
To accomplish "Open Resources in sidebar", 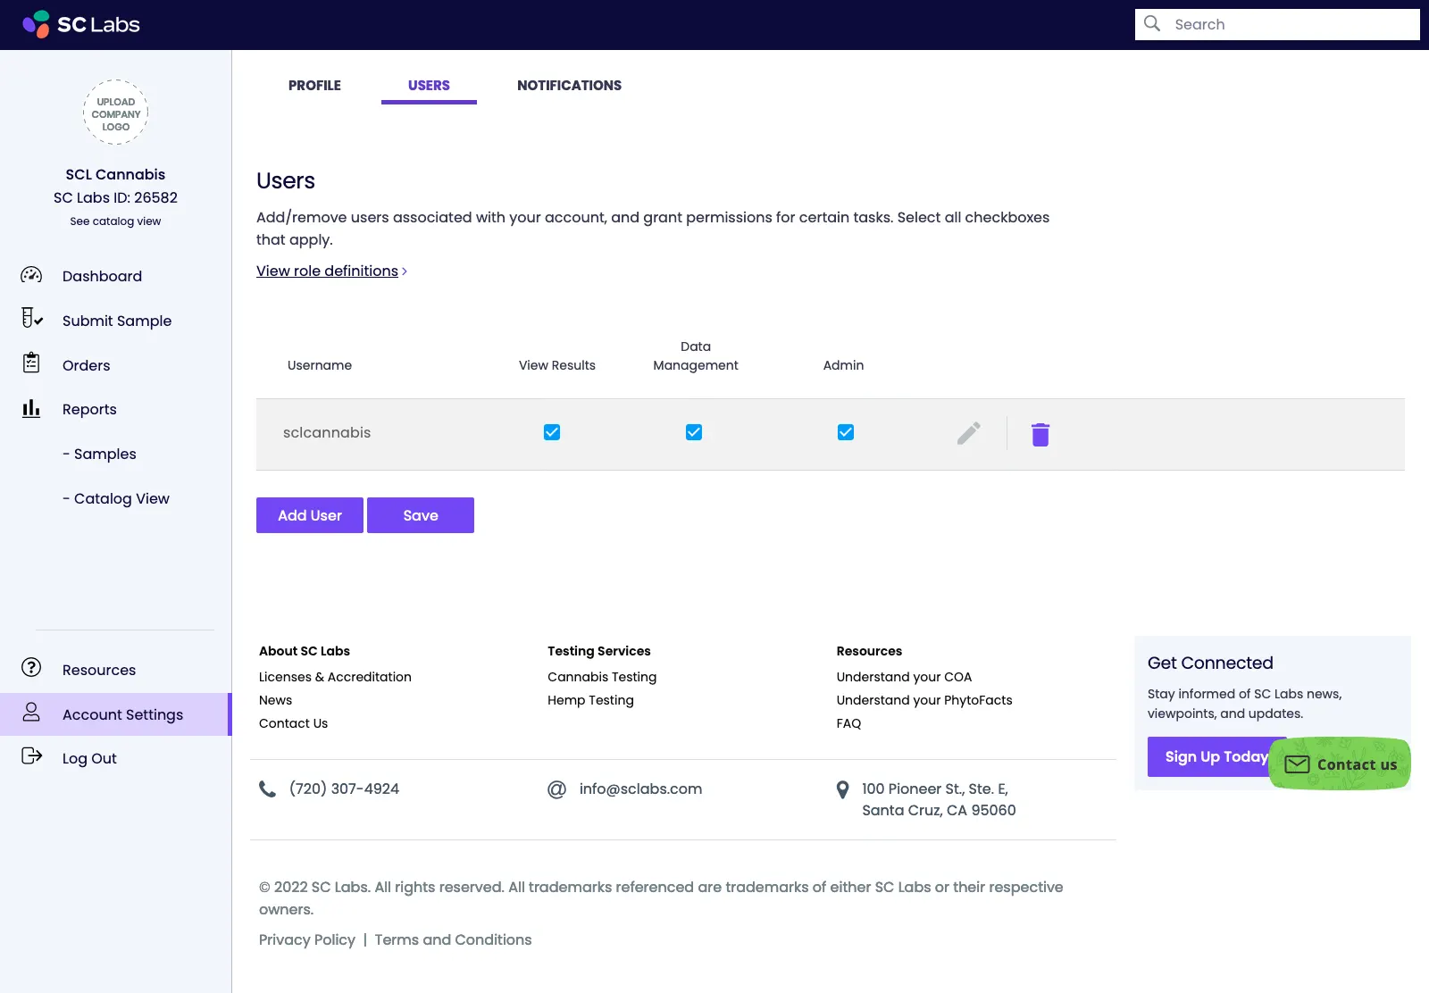I will coord(99,670).
